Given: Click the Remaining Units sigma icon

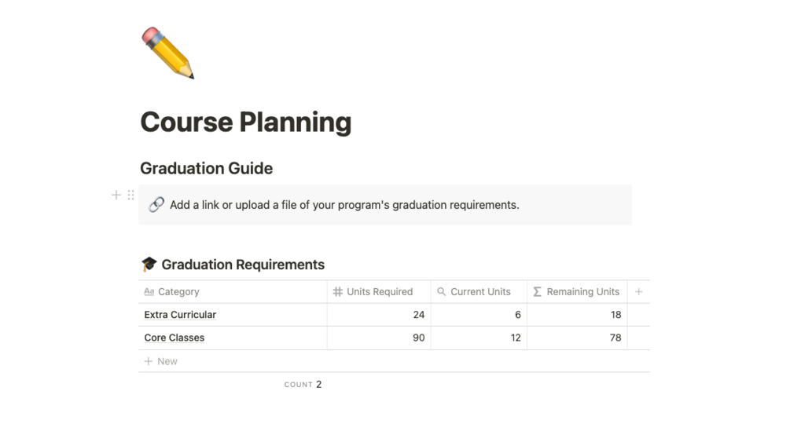Looking at the screenshot, I should coord(538,291).
